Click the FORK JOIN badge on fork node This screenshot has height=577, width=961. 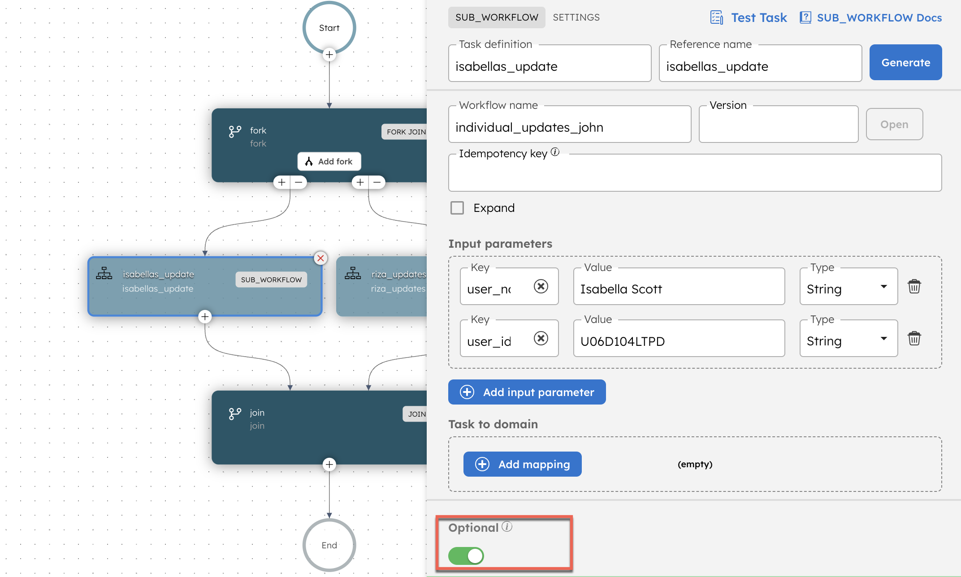pos(405,132)
